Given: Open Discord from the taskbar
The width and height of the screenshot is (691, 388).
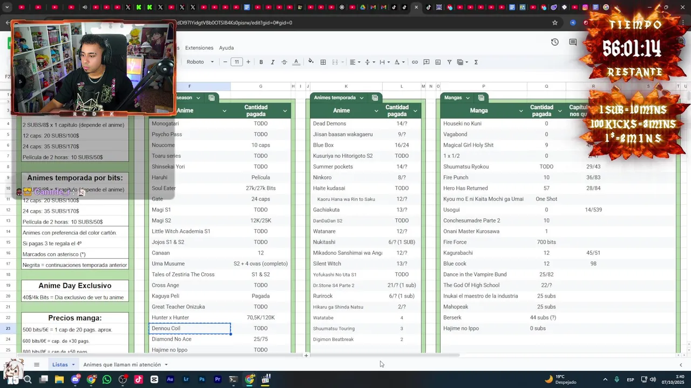Looking at the screenshot, I should (76, 379).
